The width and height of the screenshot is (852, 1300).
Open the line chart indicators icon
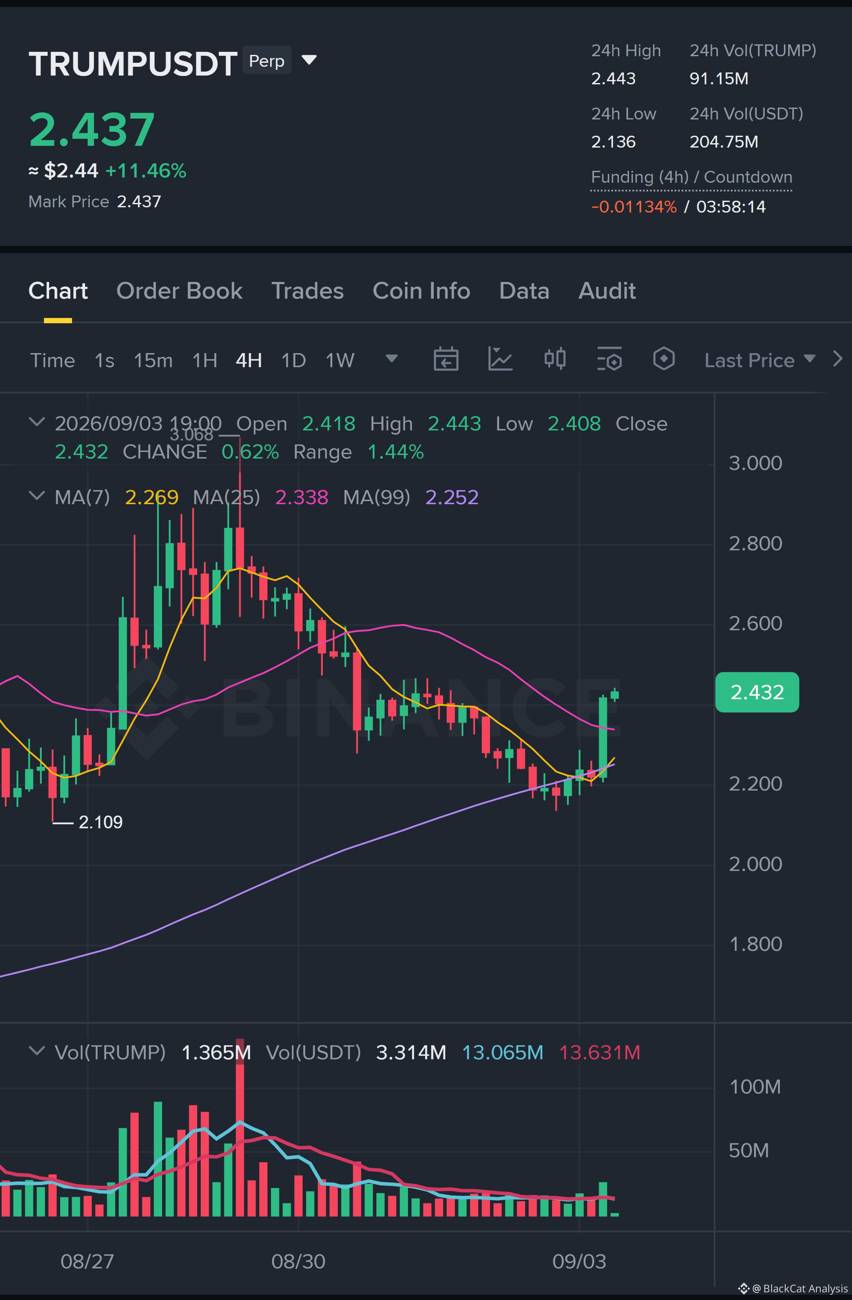(x=500, y=359)
